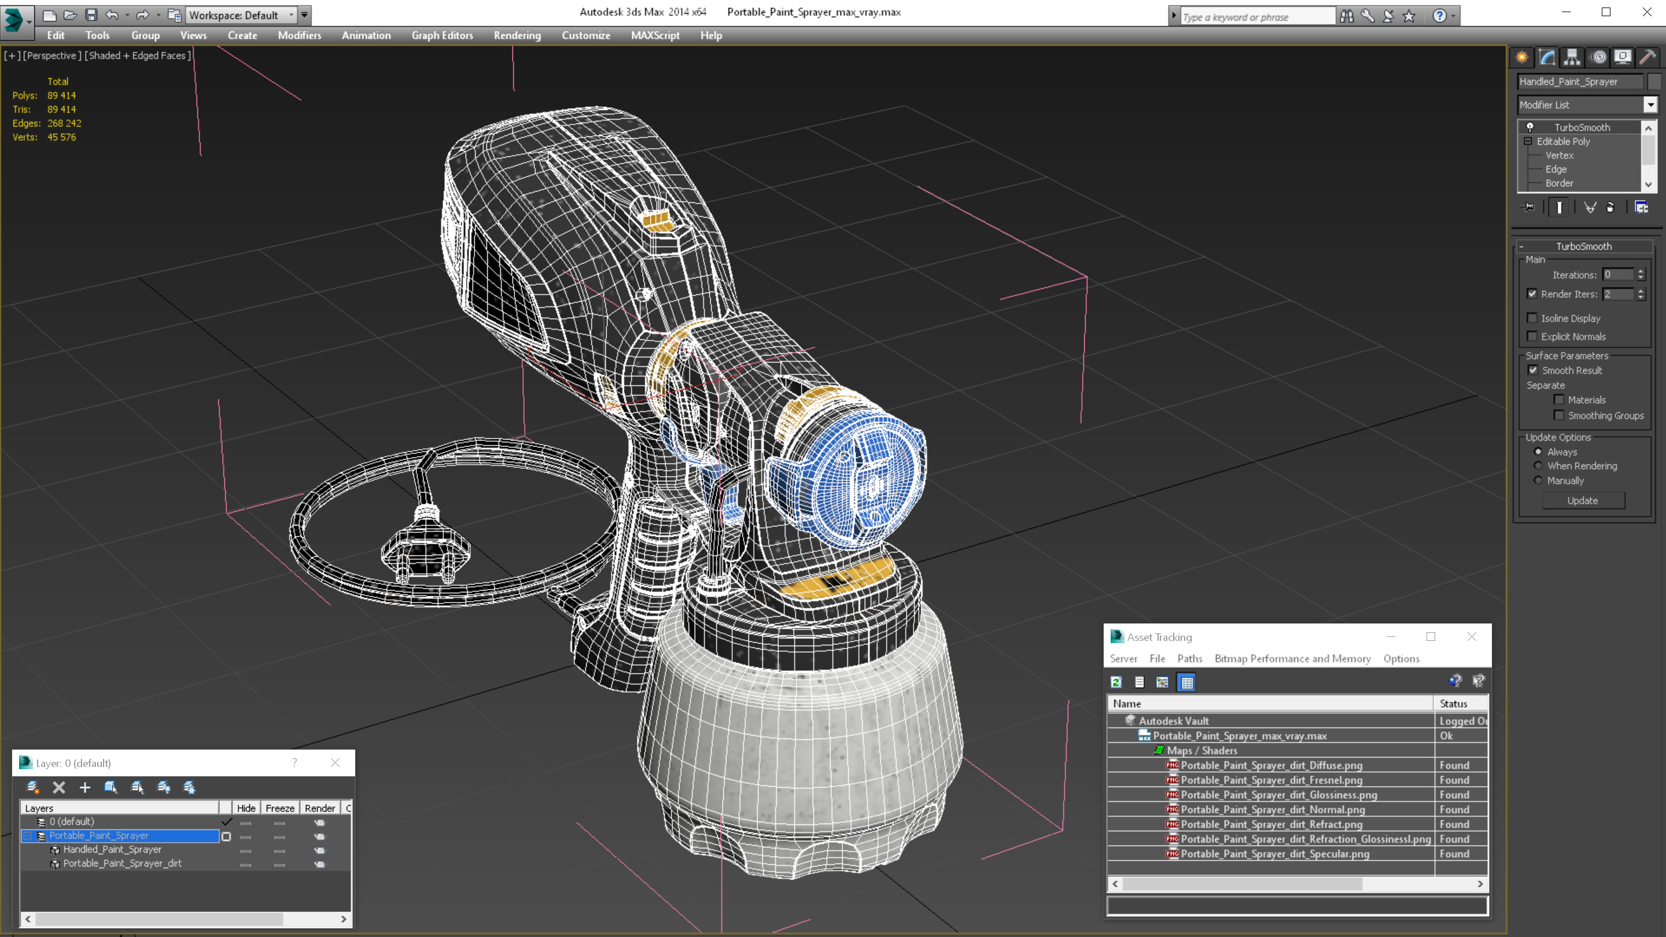Collapse the Editable Poly stack entry
The height and width of the screenshot is (937, 1666).
(1528, 141)
